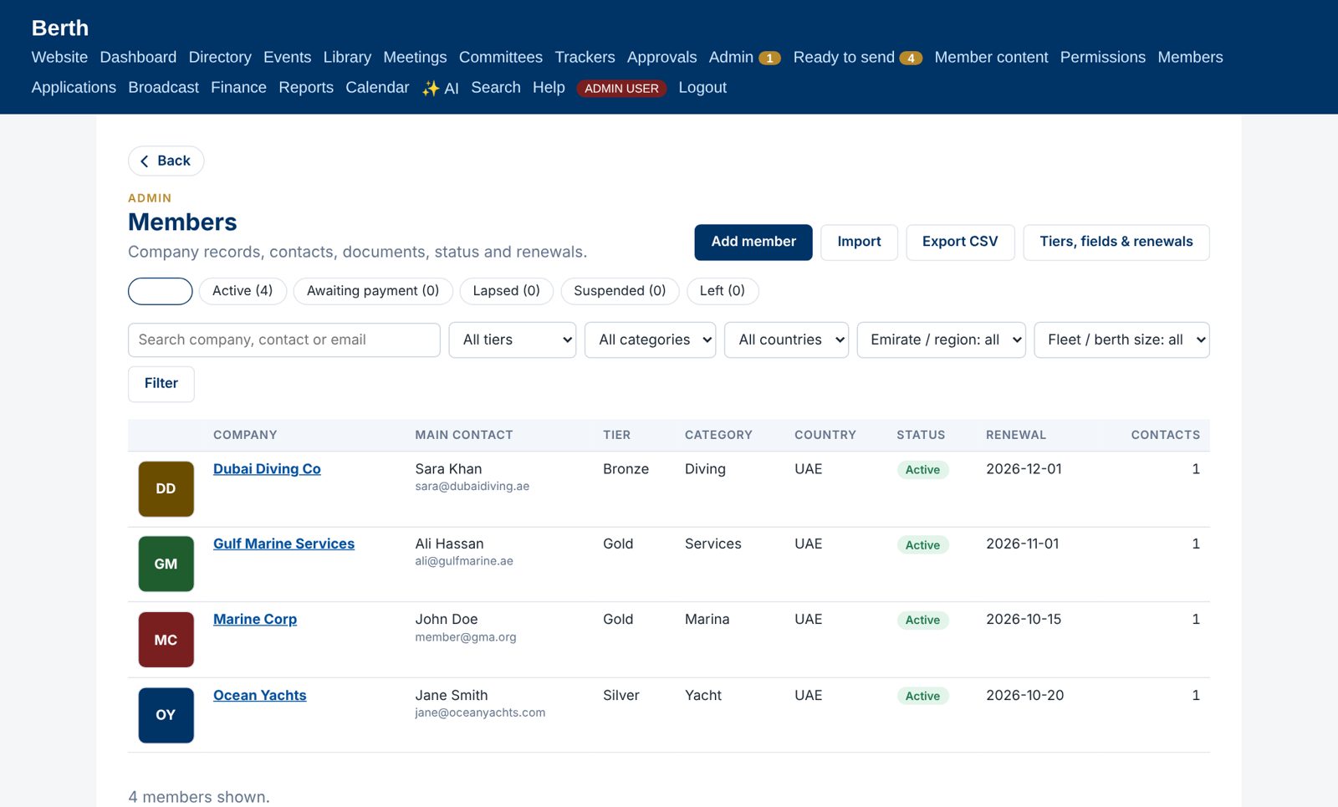Open the Admin menu with badge 1
1338x807 pixels.
(744, 57)
